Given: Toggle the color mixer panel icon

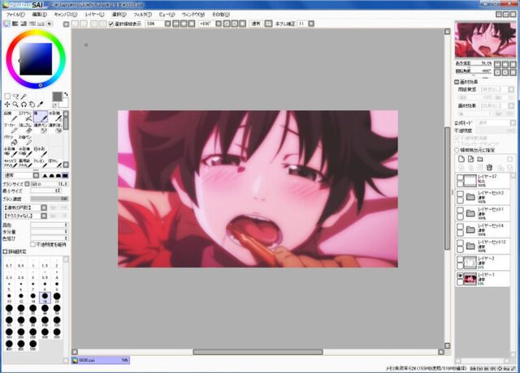Looking at the screenshot, I should (x=32, y=24).
